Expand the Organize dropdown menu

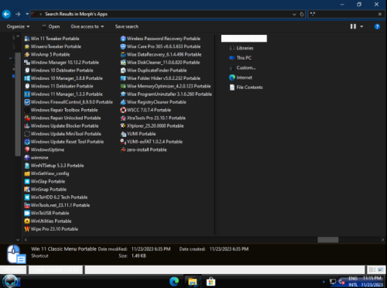(x=18, y=26)
